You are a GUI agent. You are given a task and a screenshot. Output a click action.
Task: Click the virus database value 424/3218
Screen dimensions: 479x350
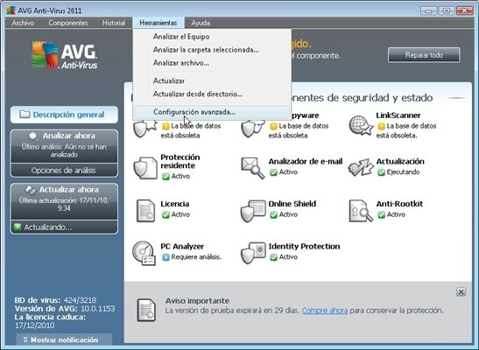[80, 300]
